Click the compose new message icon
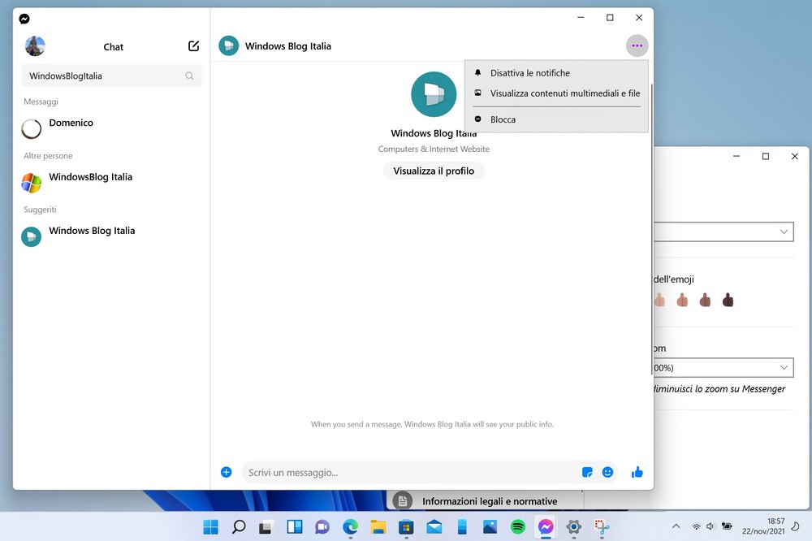 193,46
